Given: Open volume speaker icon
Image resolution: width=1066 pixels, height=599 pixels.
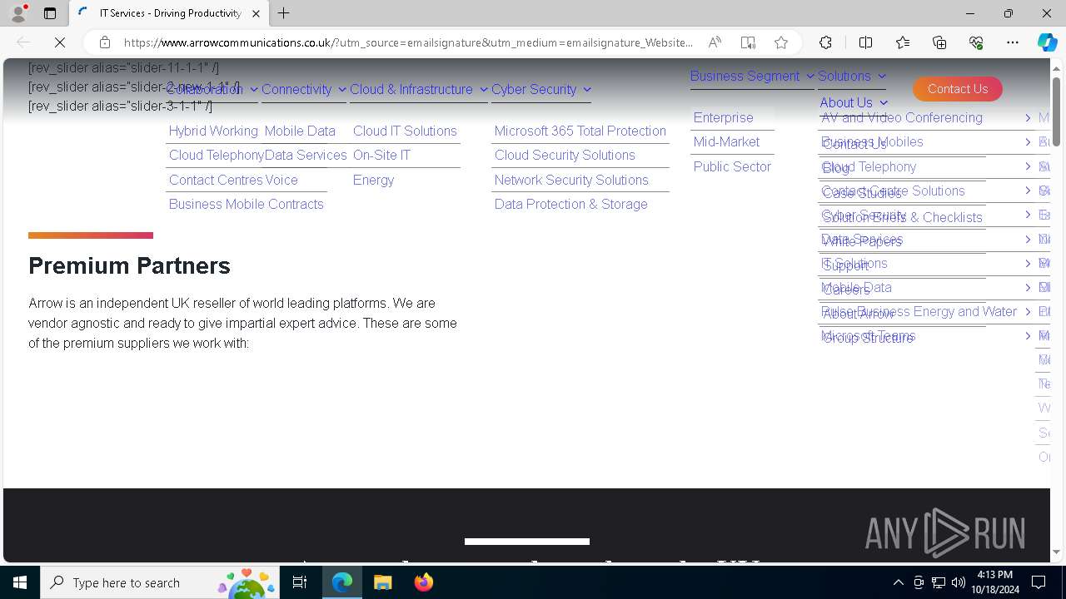Looking at the screenshot, I should pyautogui.click(x=959, y=582).
